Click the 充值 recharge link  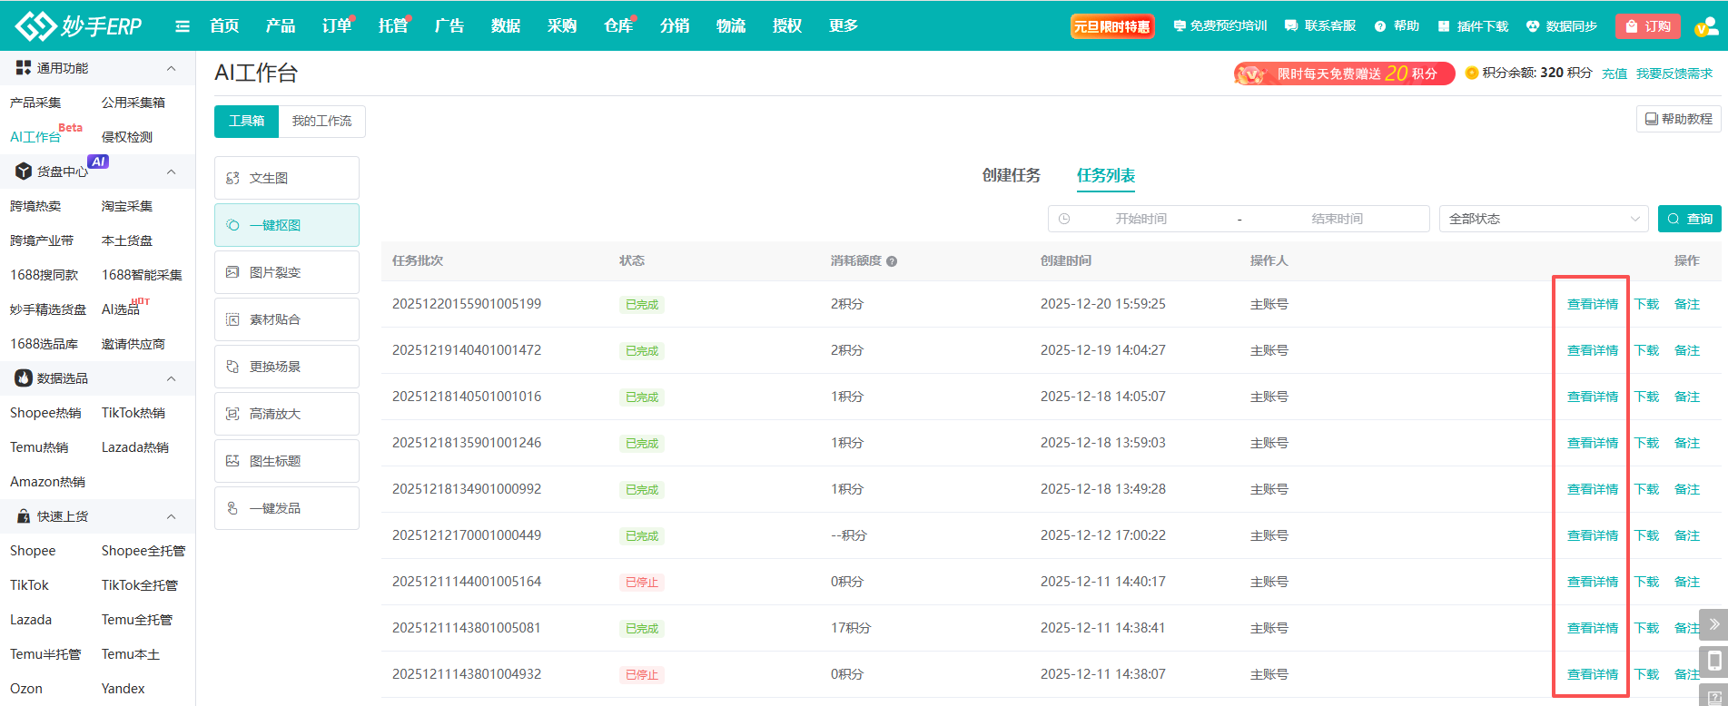tap(1614, 74)
